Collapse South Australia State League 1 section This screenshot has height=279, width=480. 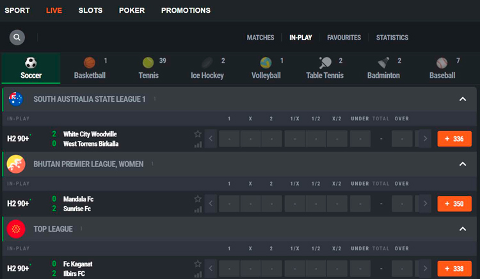click(463, 99)
